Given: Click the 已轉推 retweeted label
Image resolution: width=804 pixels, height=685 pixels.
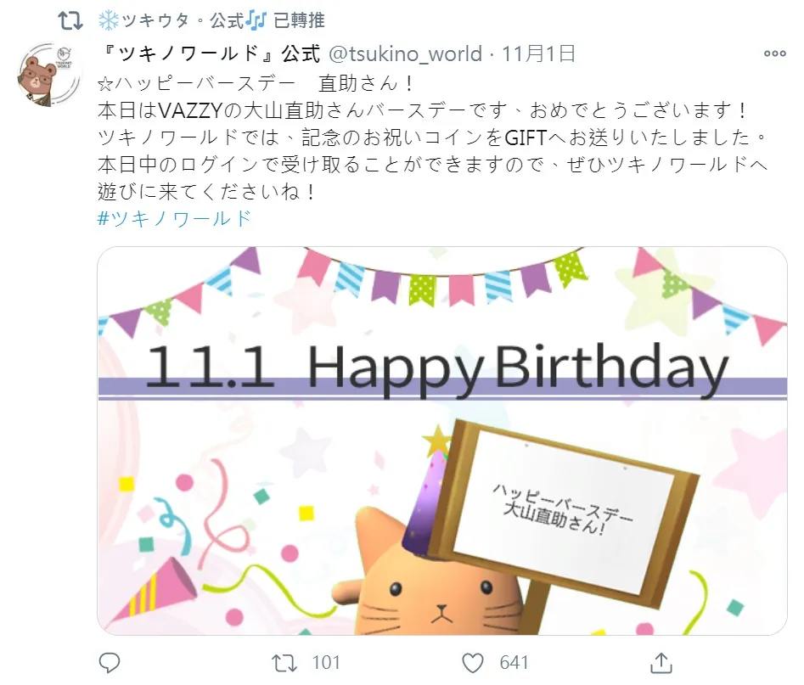Looking at the screenshot, I should [x=299, y=20].
